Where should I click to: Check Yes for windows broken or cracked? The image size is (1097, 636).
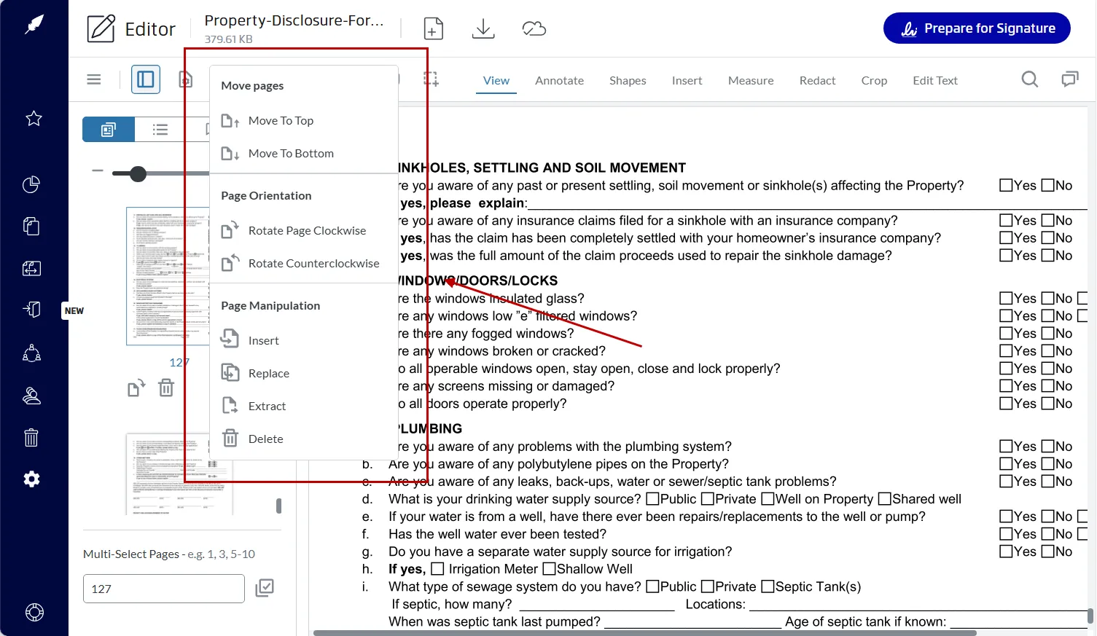coord(1006,351)
